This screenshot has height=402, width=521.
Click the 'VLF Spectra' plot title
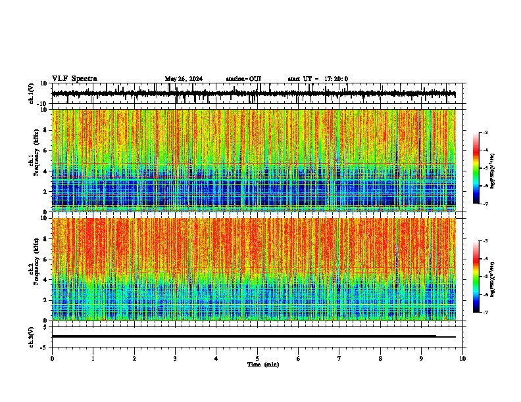click(x=74, y=79)
